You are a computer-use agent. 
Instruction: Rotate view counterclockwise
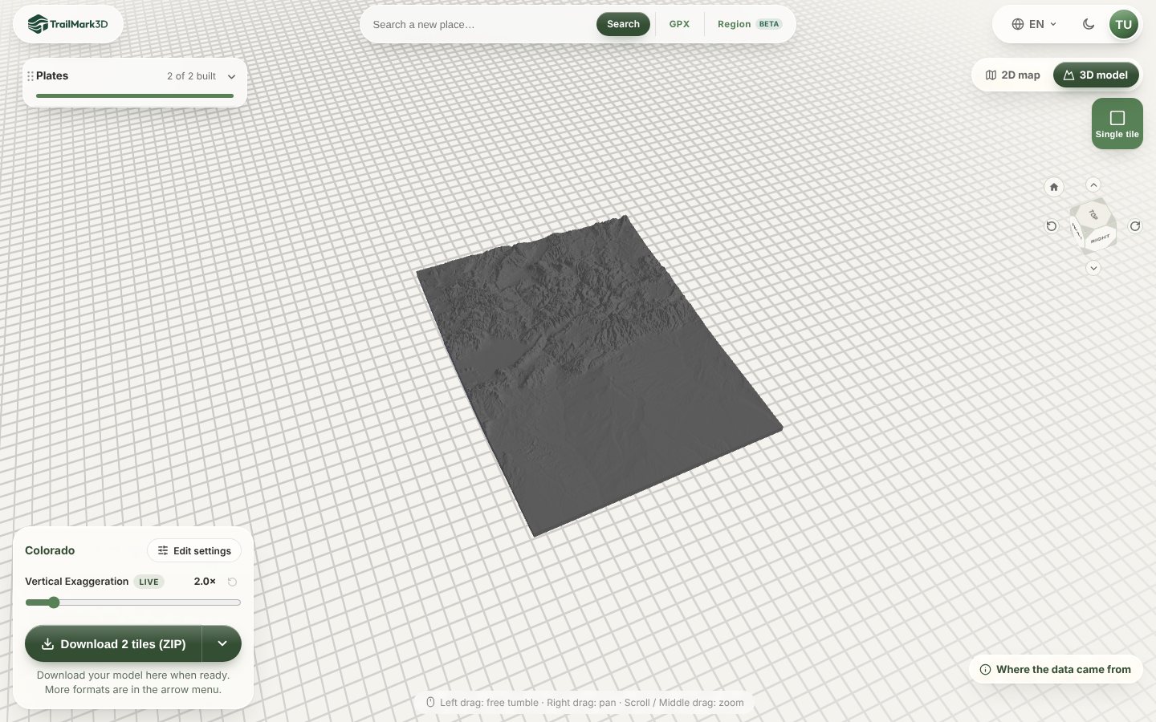[1052, 226]
